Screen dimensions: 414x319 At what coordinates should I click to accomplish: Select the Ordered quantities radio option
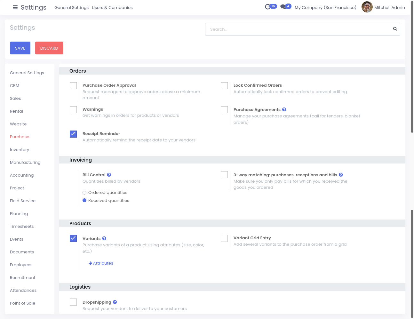pyautogui.click(x=84, y=193)
